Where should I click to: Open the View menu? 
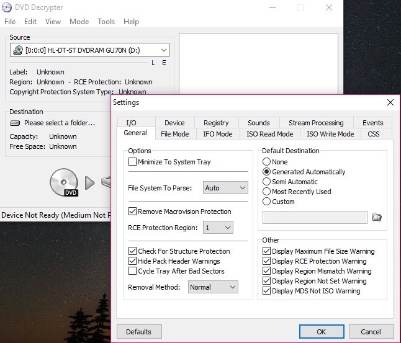point(53,22)
